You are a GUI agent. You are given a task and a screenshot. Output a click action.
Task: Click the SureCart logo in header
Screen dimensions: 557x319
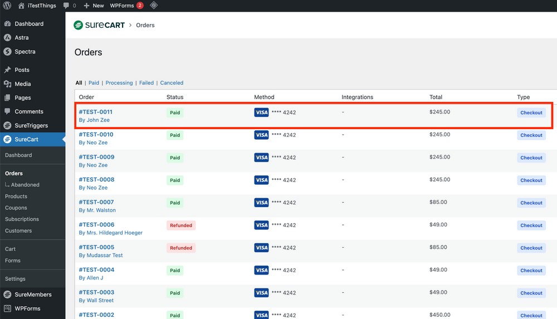pos(99,25)
